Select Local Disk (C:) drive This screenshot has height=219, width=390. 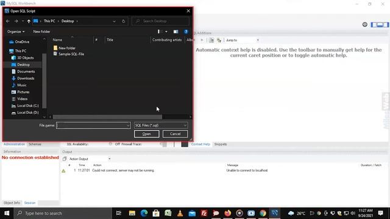25,106
